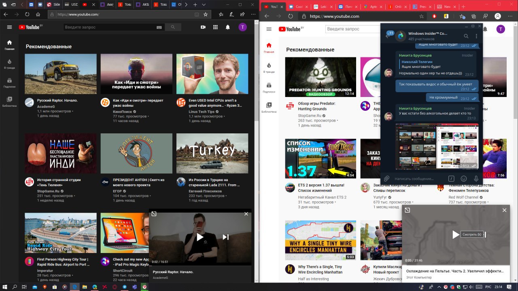
Task: Click add notes pen icon in left browser
Action: tap(231, 14)
